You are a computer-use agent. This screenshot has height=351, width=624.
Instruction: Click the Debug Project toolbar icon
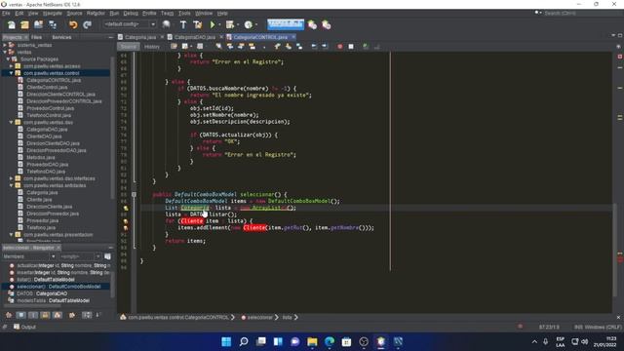click(230, 24)
